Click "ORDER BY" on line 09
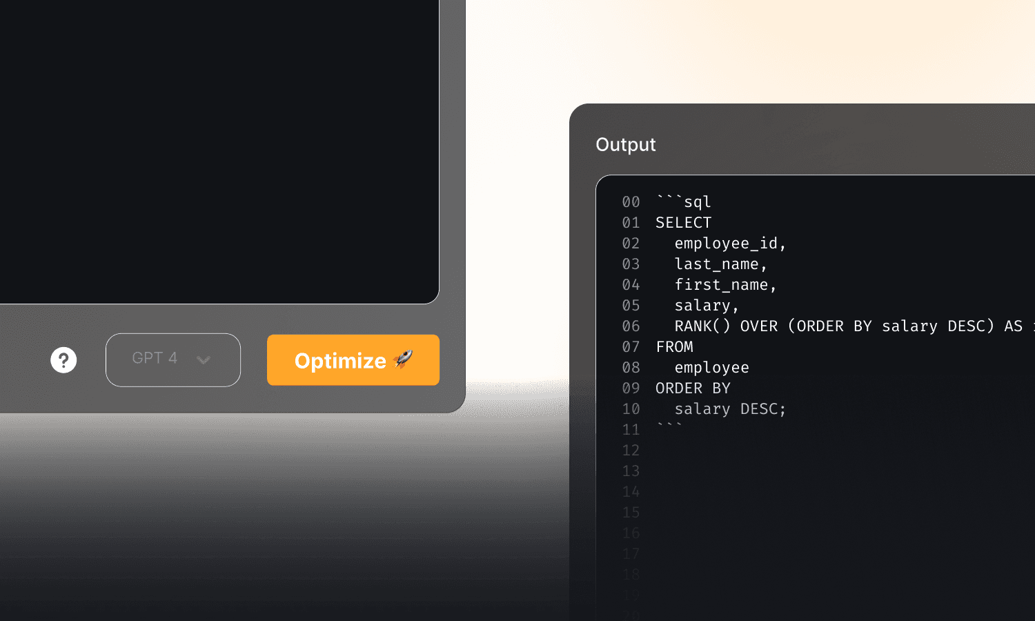 tap(693, 388)
